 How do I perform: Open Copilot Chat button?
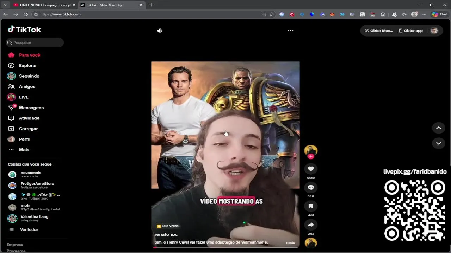click(439, 14)
